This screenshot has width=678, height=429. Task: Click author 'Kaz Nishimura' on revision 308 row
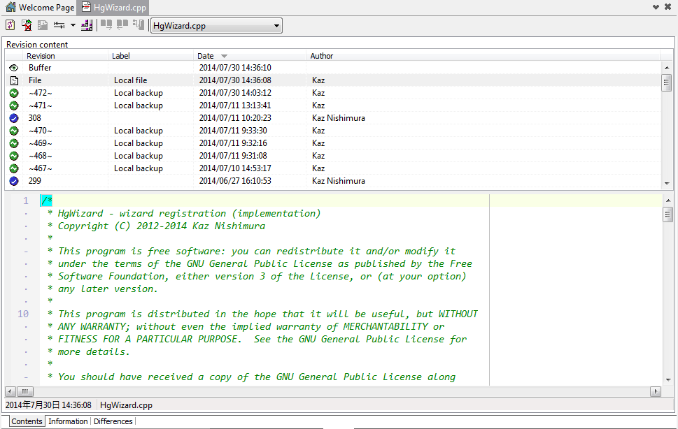point(339,118)
